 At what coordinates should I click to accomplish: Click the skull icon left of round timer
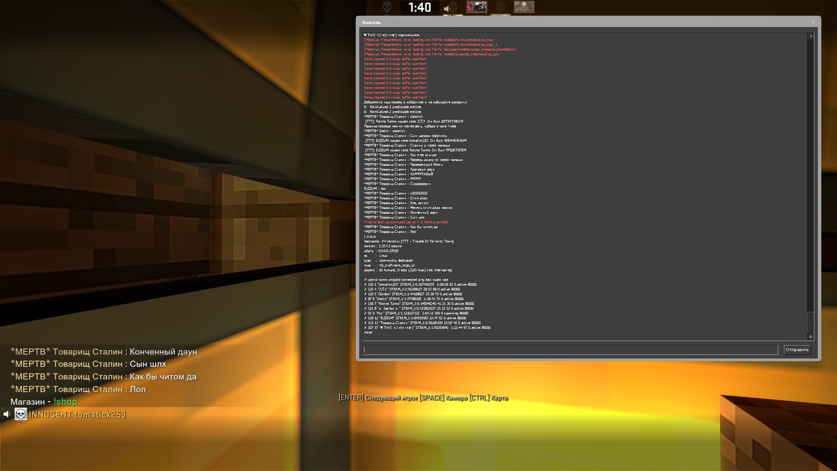(386, 7)
